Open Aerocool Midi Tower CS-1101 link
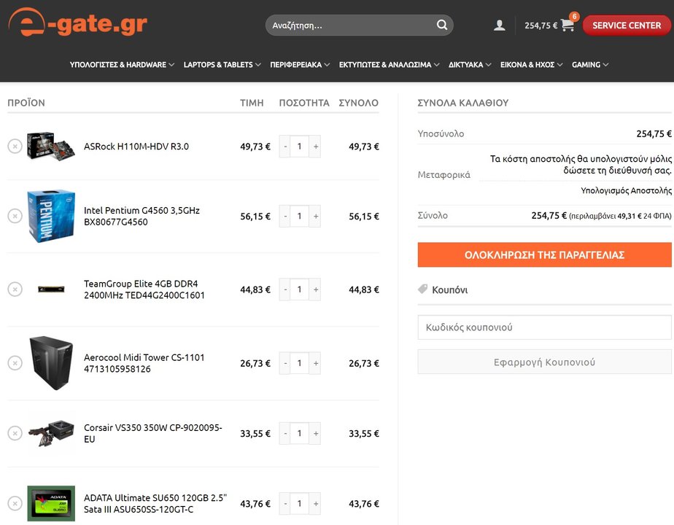The image size is (674, 525). (x=144, y=363)
